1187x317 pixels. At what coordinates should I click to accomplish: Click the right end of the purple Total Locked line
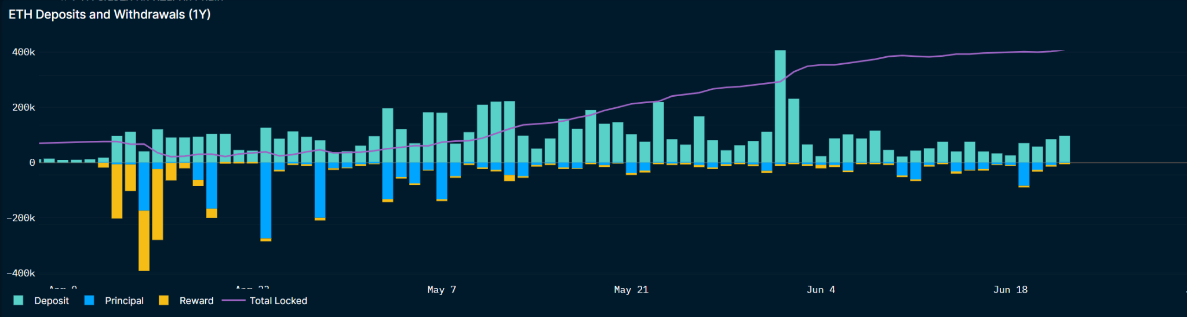pyautogui.click(x=1063, y=50)
